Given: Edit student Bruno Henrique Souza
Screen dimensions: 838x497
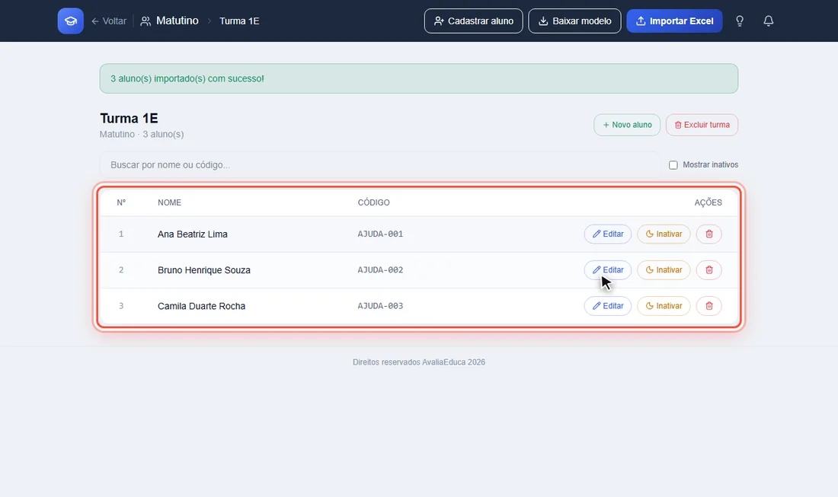Looking at the screenshot, I should [x=608, y=270].
